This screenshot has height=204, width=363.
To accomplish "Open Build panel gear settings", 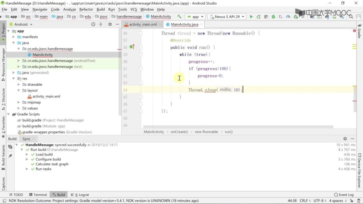I will [345, 139].
